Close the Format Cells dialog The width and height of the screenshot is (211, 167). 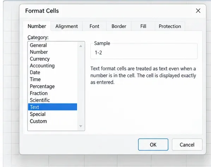[x=198, y=11]
